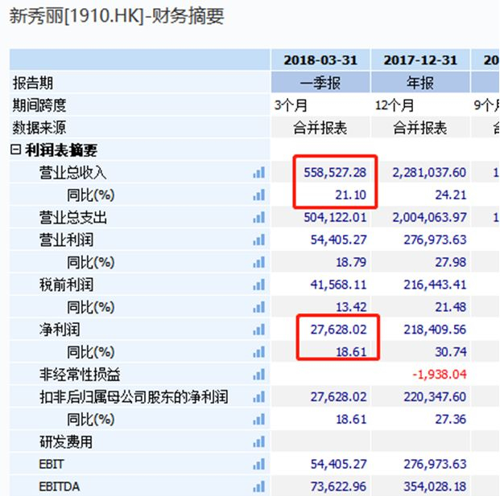Click growth value 21.48

451,307
